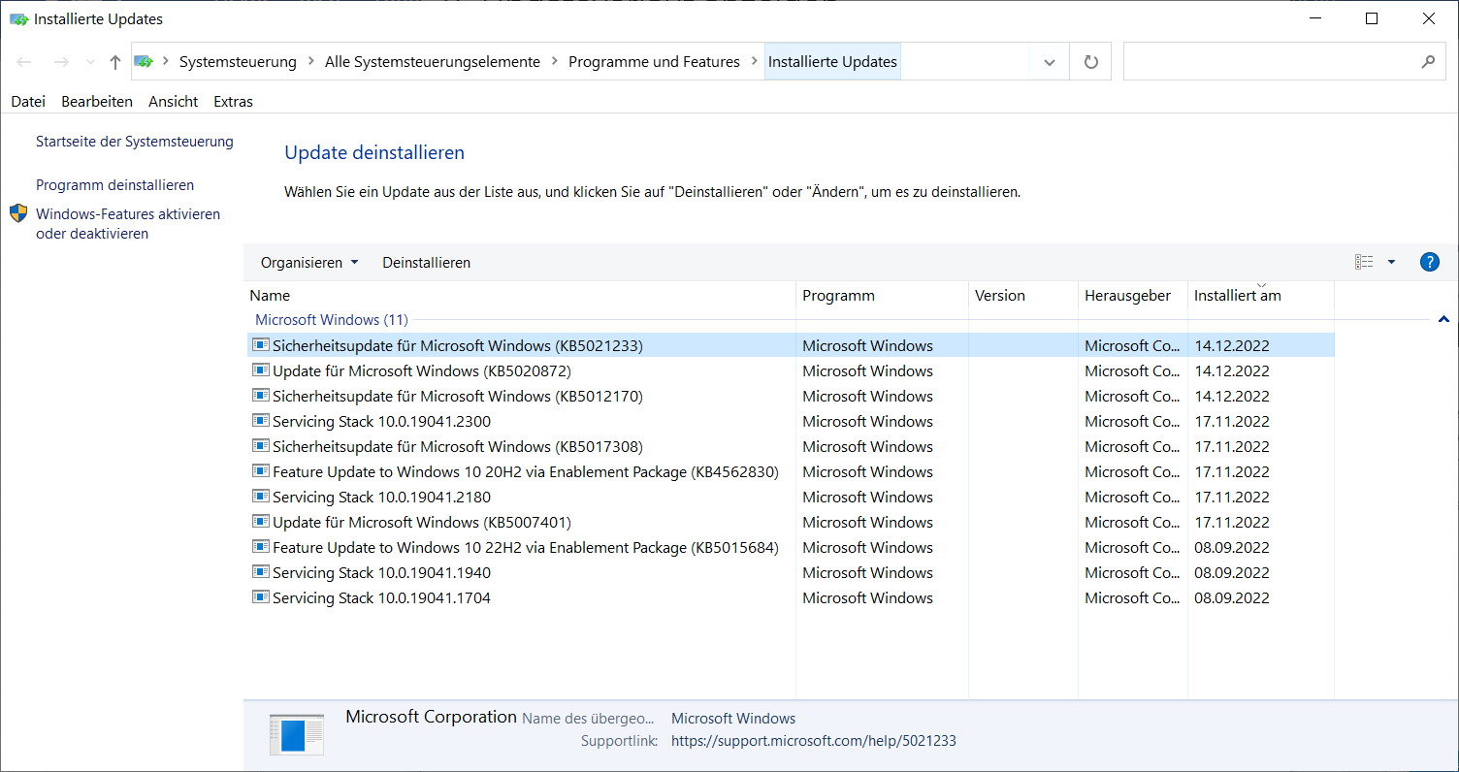Click the Installierte Updates breadcrumb

[832, 62]
